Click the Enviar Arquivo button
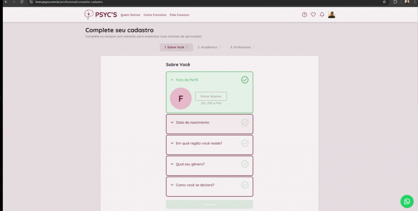Screen dimensions: 418x211 tap(211, 96)
